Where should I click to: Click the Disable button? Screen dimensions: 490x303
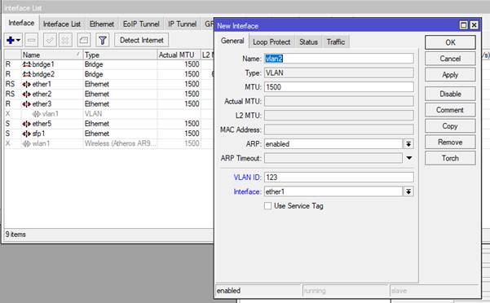pos(450,94)
